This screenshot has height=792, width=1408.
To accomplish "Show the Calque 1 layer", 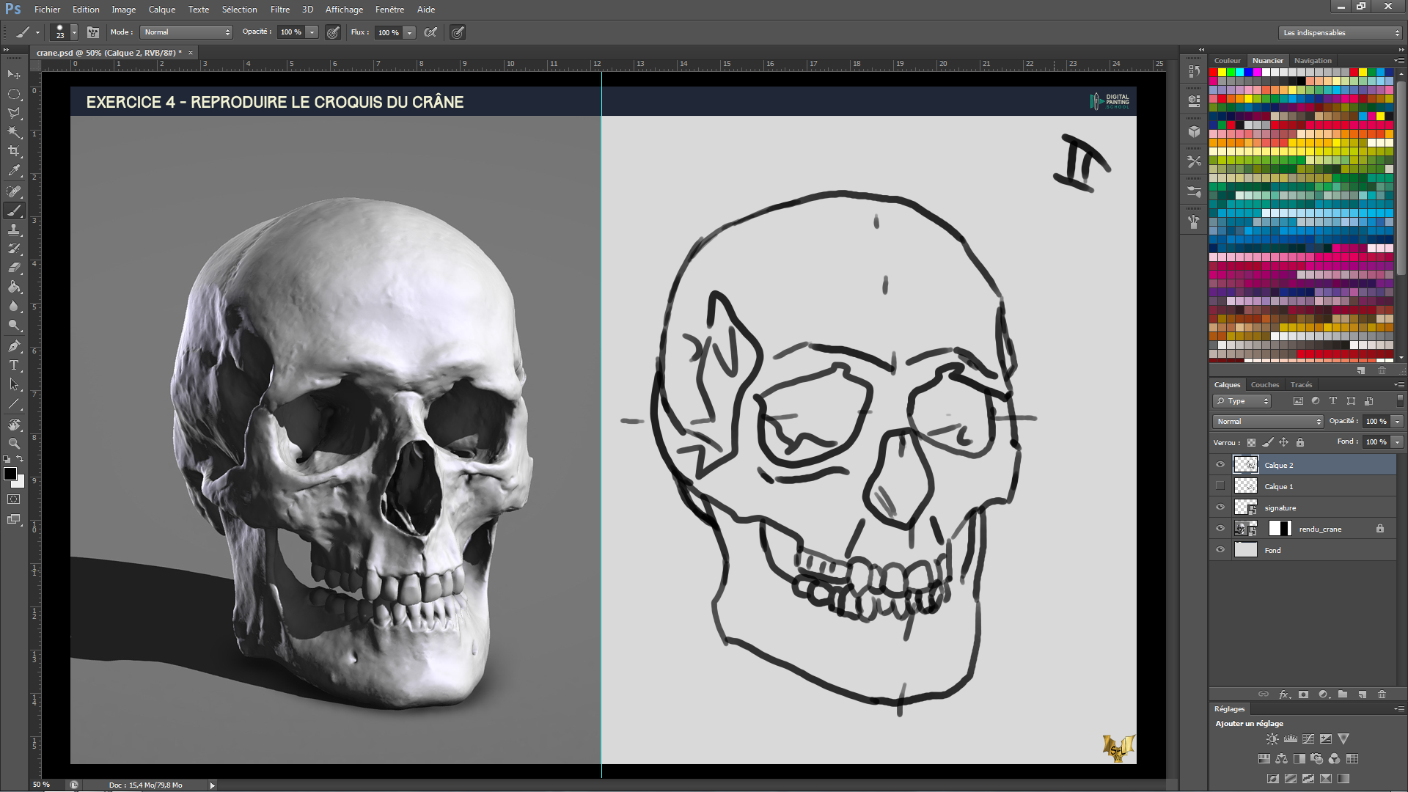I will pyautogui.click(x=1220, y=486).
